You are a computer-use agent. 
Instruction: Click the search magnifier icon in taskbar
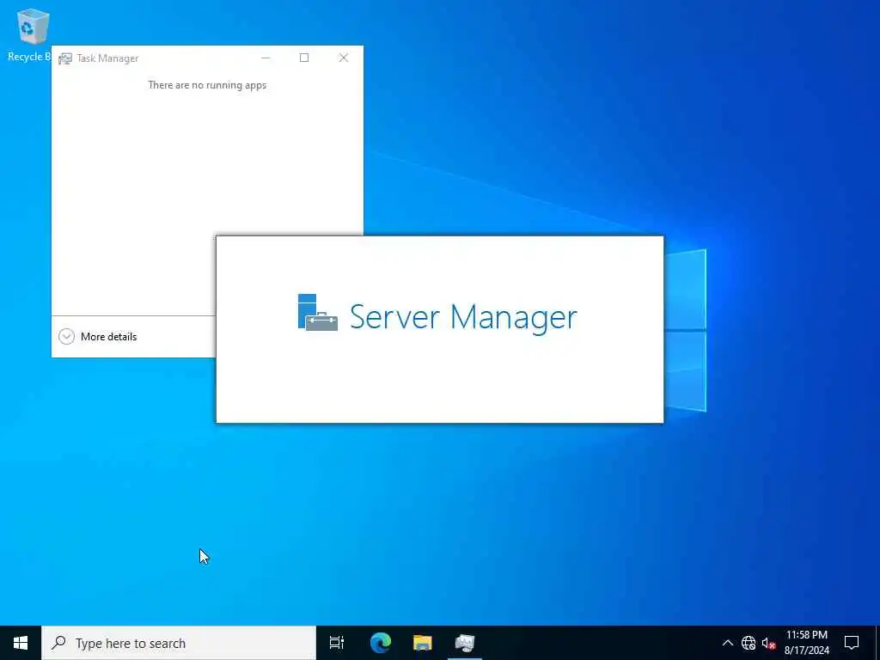point(58,643)
